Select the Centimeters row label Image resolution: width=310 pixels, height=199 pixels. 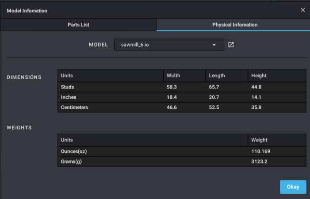pos(74,107)
